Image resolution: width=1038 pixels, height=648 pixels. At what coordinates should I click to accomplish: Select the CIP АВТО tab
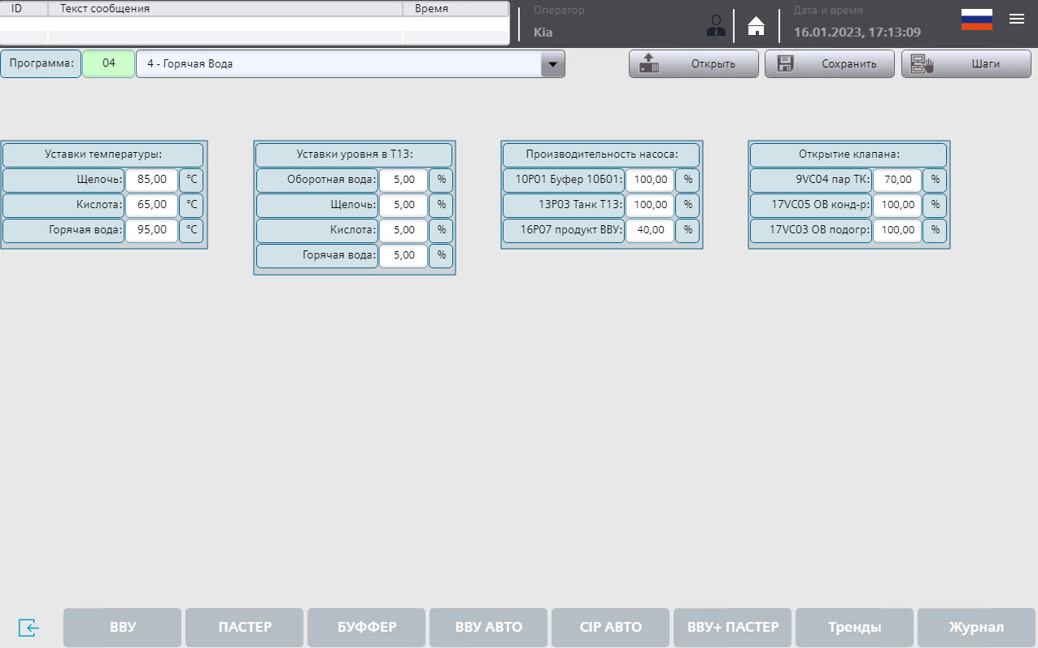pos(611,628)
